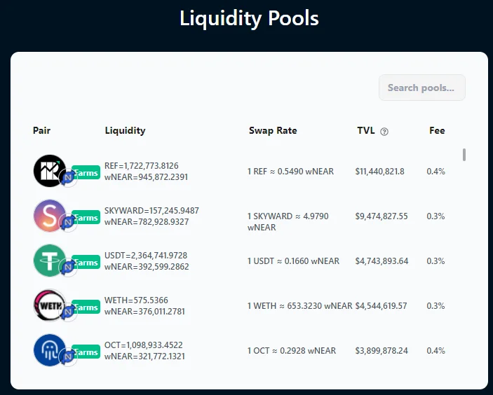Click swap rate 1 OCT ≈ 0.2928 wNEAR
Viewport: 493px width, 395px height.
click(292, 351)
